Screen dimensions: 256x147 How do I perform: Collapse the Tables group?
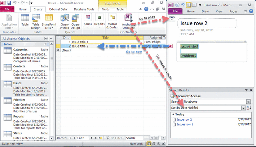point(45,44)
